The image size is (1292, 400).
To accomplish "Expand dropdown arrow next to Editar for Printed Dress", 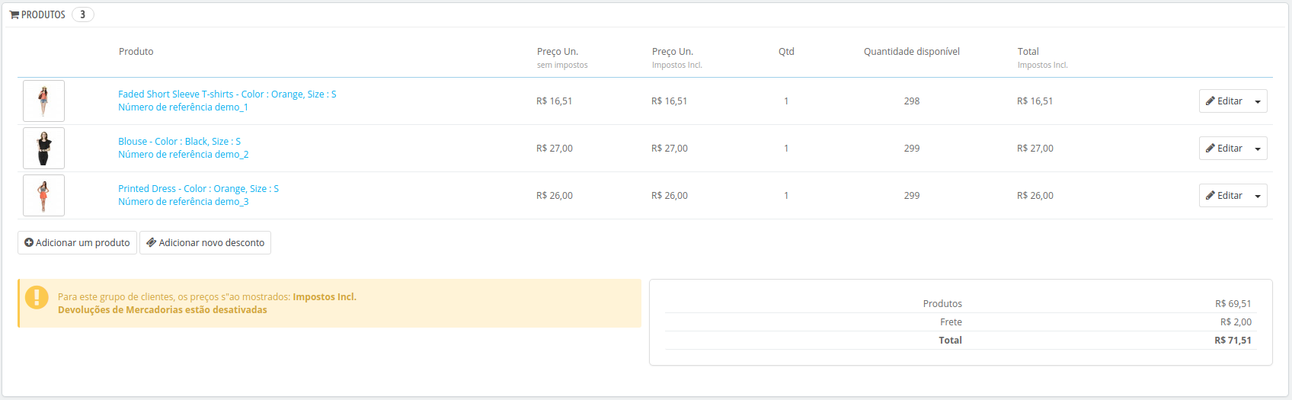I will [1258, 196].
